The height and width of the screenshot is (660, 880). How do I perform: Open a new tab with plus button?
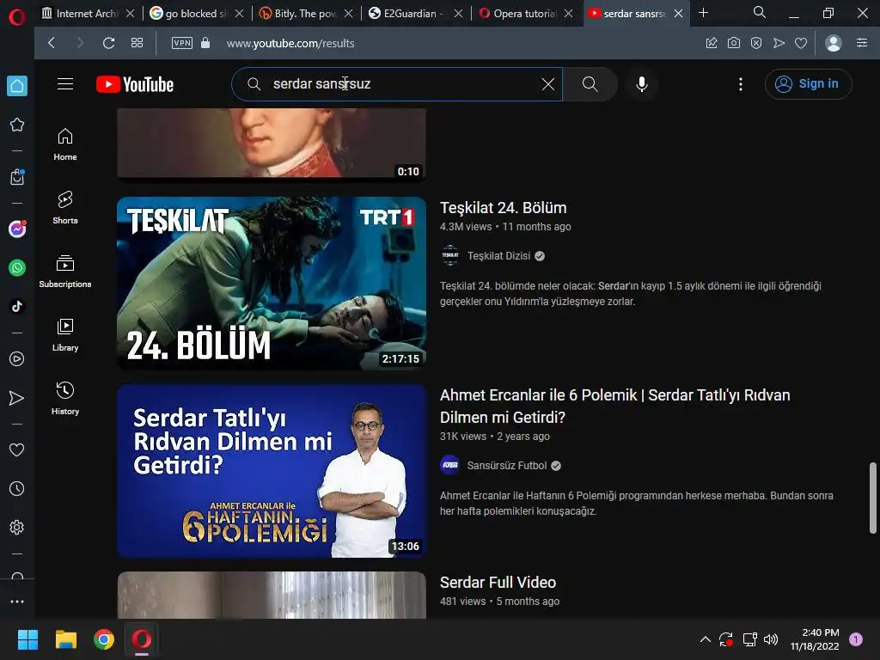(x=703, y=13)
